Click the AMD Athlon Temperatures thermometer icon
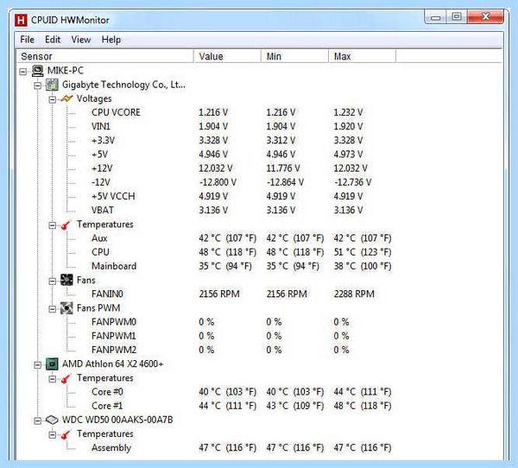518x468 pixels. point(66,378)
